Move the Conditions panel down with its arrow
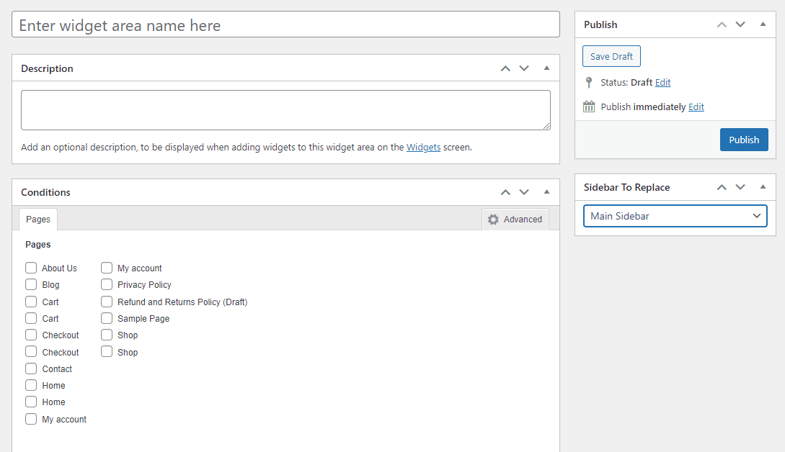This screenshot has width=785, height=452. coord(524,192)
